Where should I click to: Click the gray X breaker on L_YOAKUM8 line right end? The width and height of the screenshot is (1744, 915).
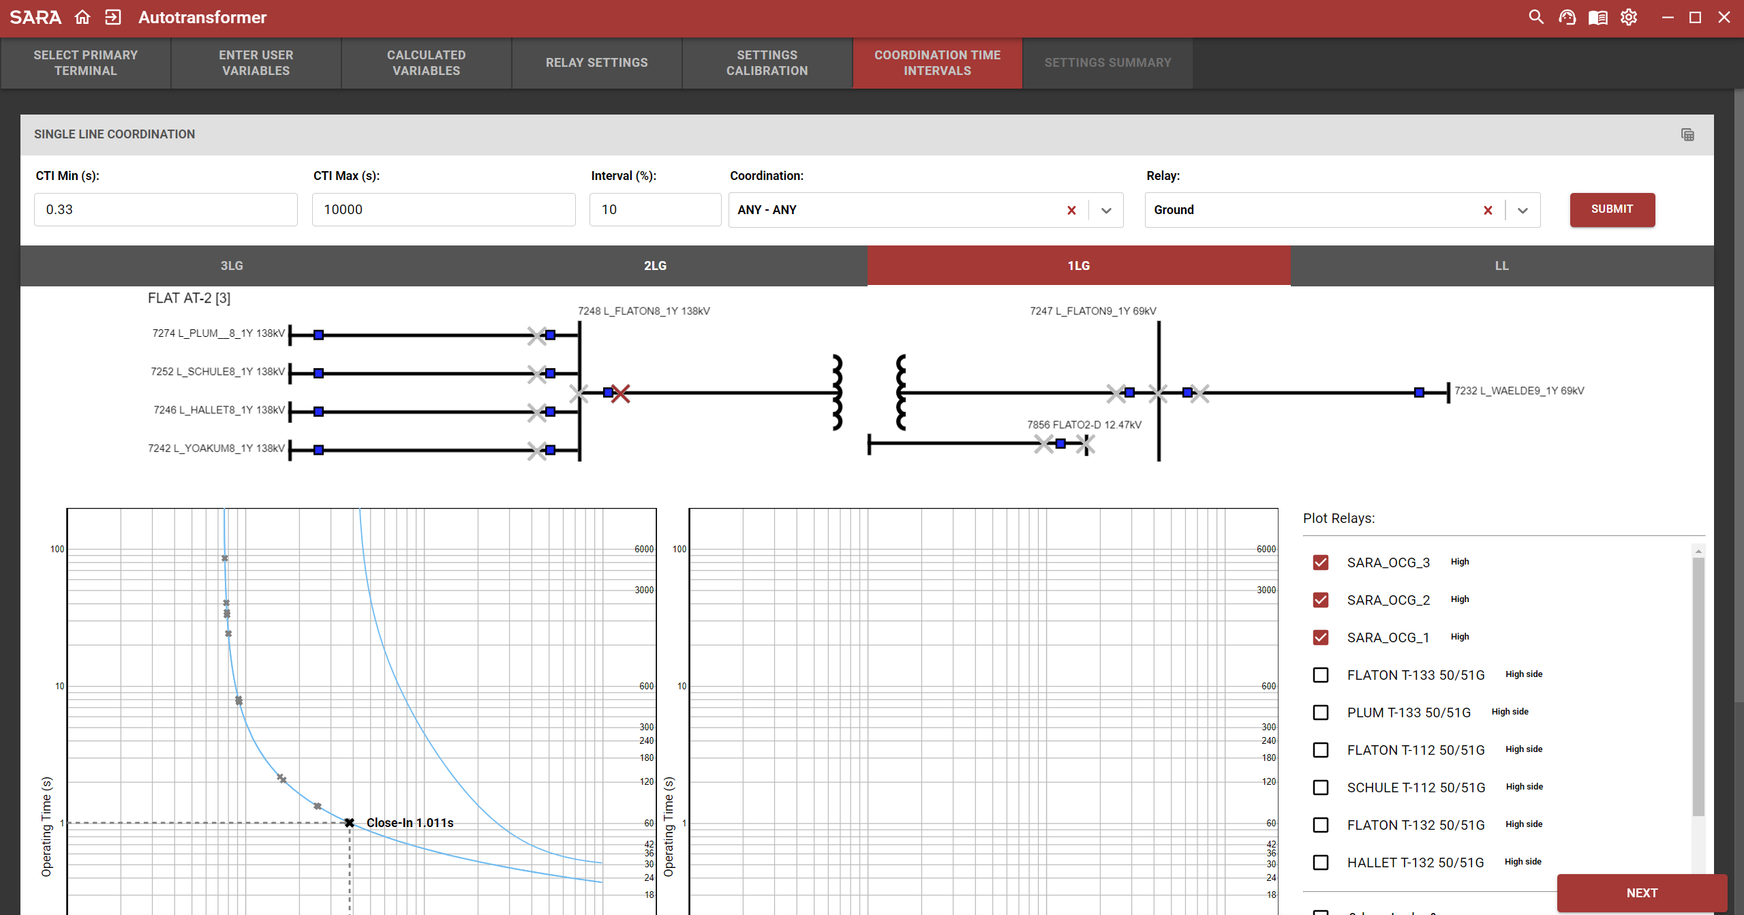[537, 451]
